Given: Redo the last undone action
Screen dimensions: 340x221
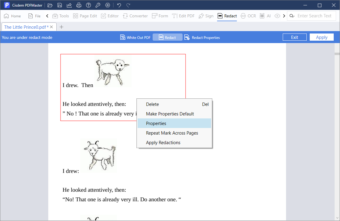Looking at the screenshot, I should 128,5.
